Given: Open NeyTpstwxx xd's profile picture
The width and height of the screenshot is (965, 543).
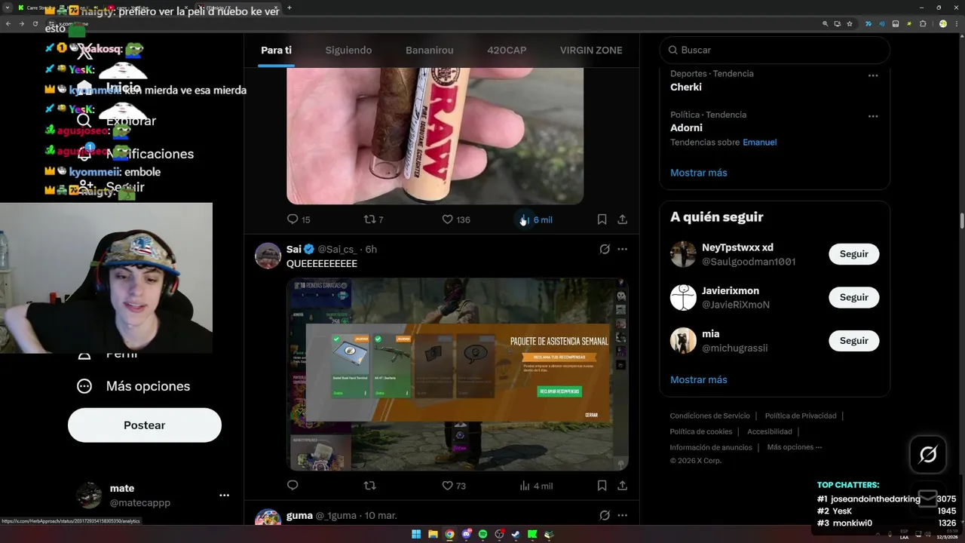Looking at the screenshot, I should pyautogui.click(x=683, y=254).
